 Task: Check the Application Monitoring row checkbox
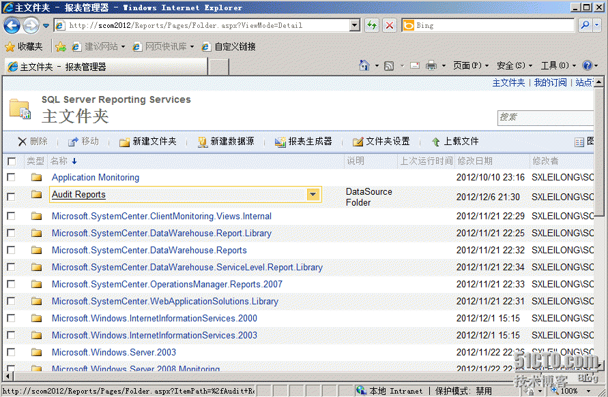11,177
